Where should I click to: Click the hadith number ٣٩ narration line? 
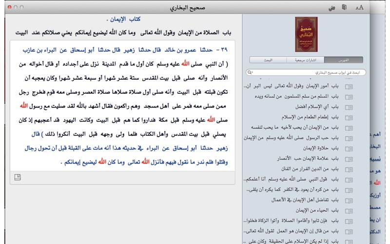125,50
